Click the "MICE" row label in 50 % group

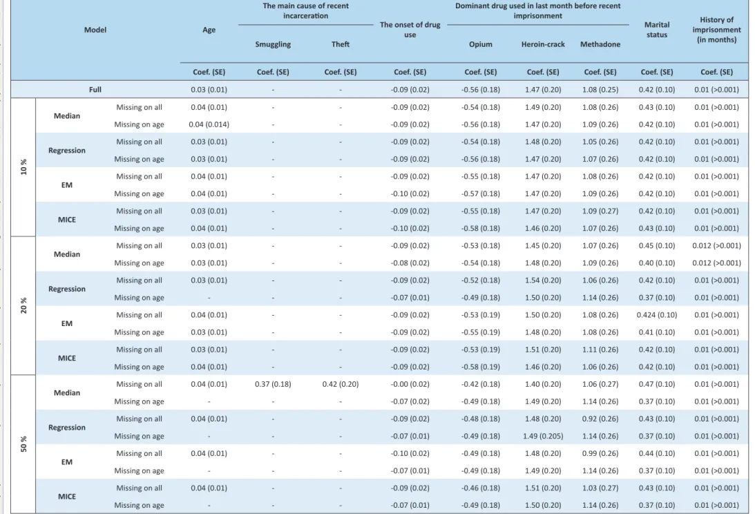pyautogui.click(x=67, y=496)
